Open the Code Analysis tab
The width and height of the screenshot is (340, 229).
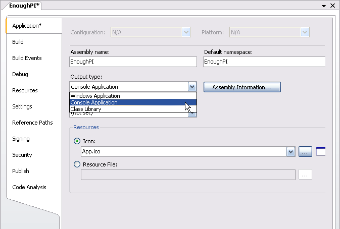[x=29, y=187]
